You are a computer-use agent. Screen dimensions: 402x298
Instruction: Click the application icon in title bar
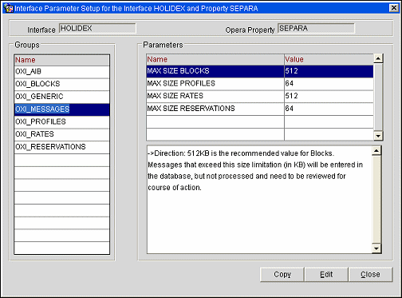[9, 9]
